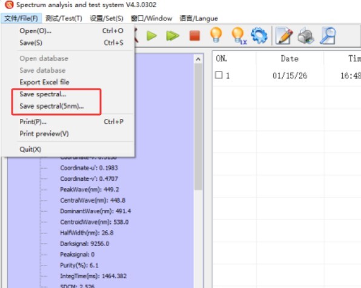Choose Save spectral(5nm)... from File menu

(51, 106)
